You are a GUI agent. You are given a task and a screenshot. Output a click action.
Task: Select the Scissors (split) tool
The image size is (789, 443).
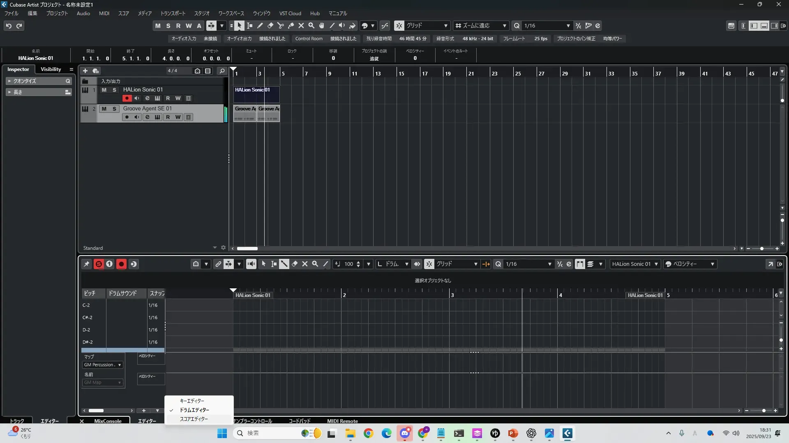[x=281, y=26]
